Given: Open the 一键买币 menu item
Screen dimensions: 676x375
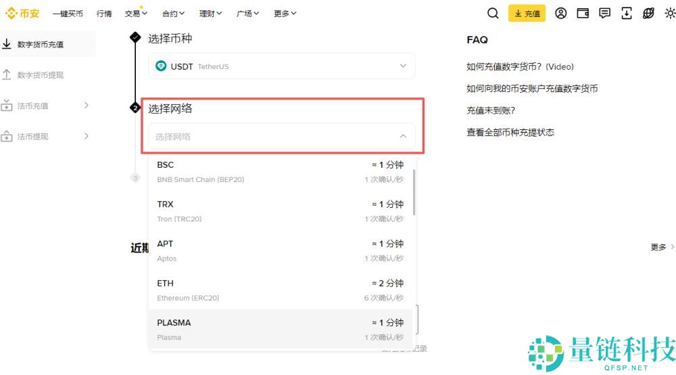Looking at the screenshot, I should coord(68,14).
